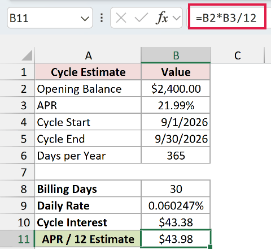Select row 4 header
The height and width of the screenshot is (249, 271).
(x=18, y=122)
